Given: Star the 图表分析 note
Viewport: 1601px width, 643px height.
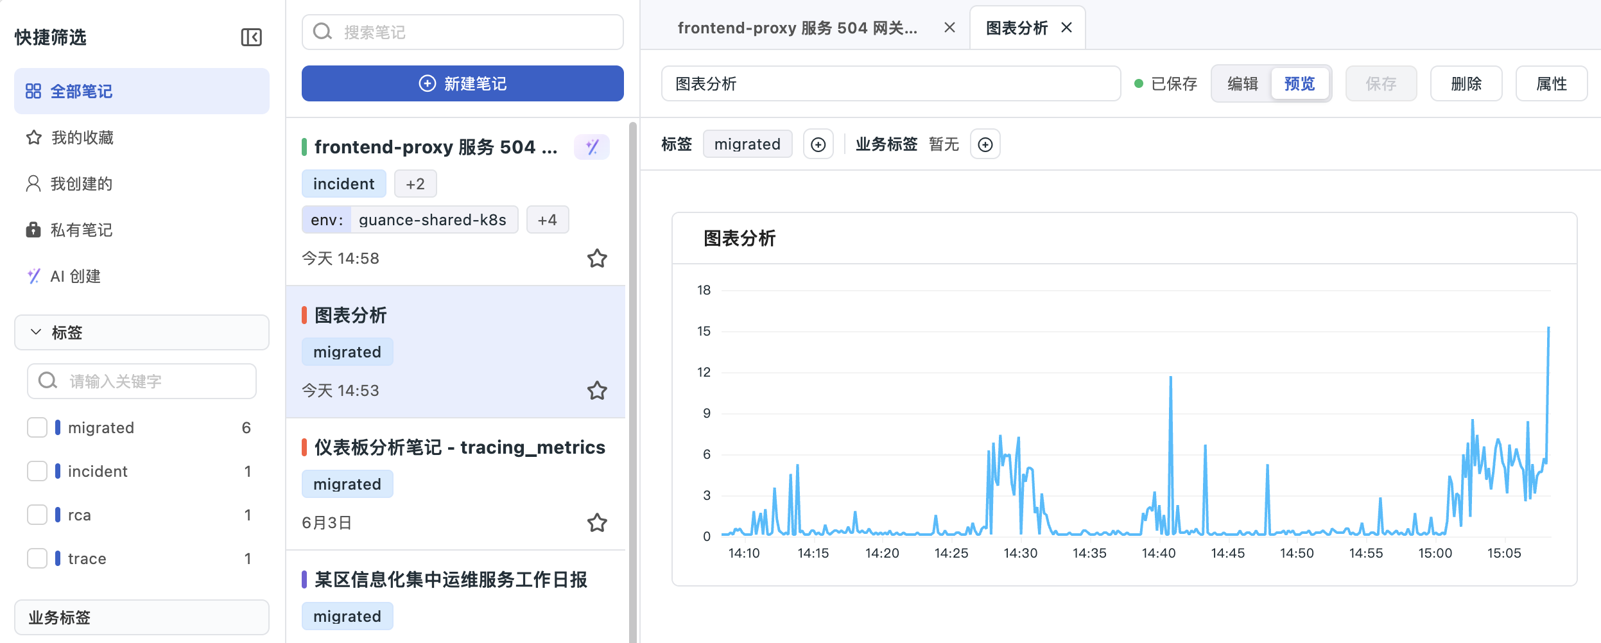Looking at the screenshot, I should pos(597,390).
